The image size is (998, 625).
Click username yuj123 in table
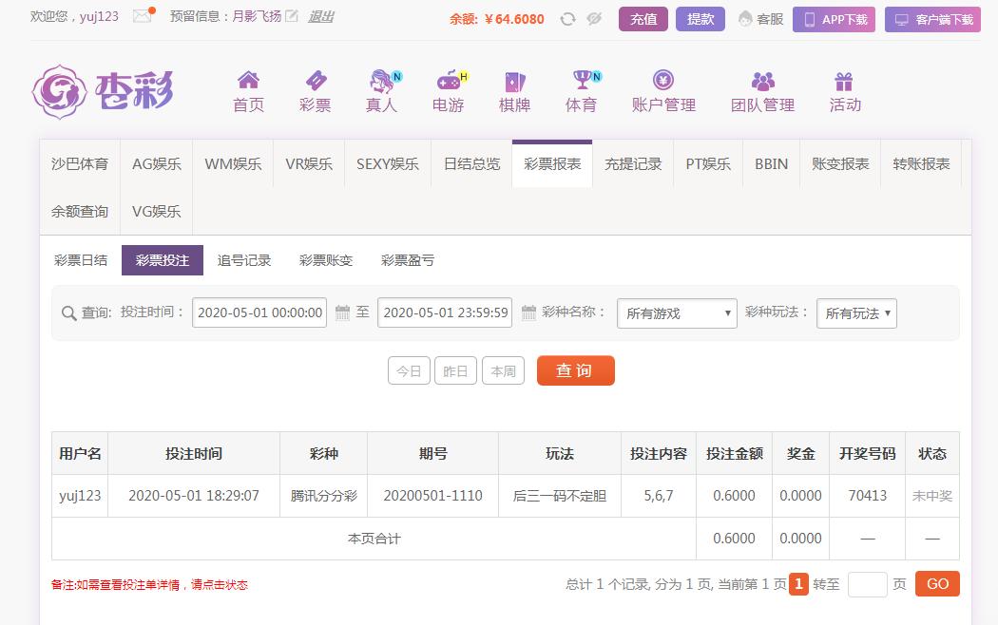click(x=80, y=496)
